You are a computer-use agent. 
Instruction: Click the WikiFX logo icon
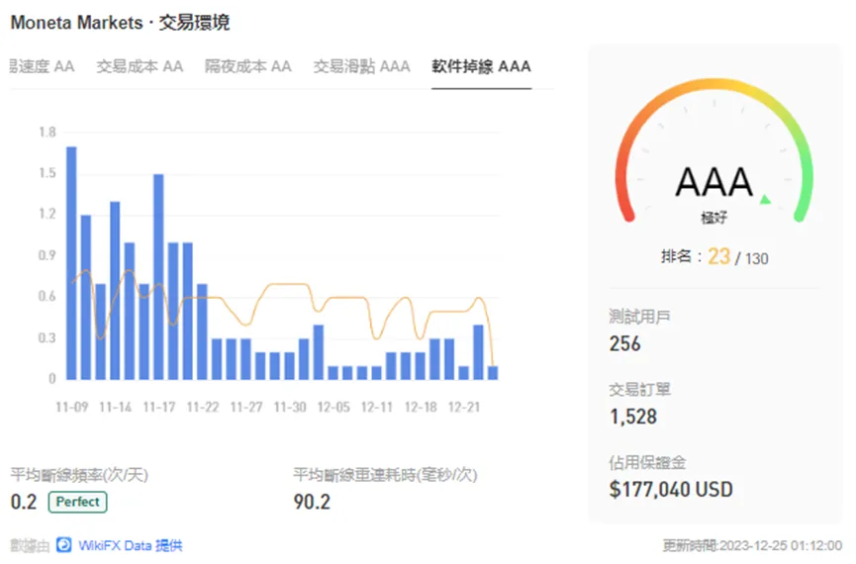[x=64, y=545]
